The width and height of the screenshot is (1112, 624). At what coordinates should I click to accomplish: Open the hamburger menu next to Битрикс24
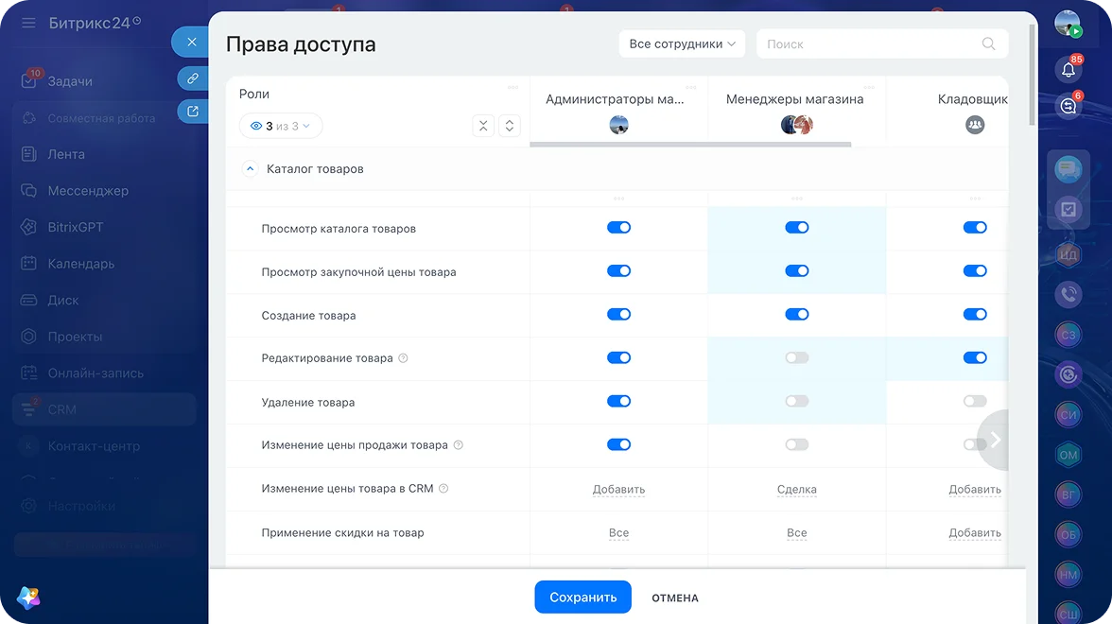[x=28, y=23]
